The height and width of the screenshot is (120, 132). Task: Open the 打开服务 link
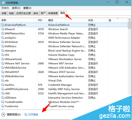pos(33,115)
